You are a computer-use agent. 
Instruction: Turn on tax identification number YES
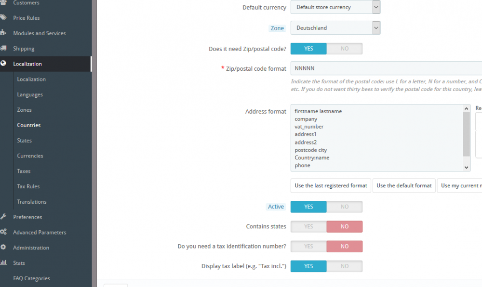(x=308, y=247)
